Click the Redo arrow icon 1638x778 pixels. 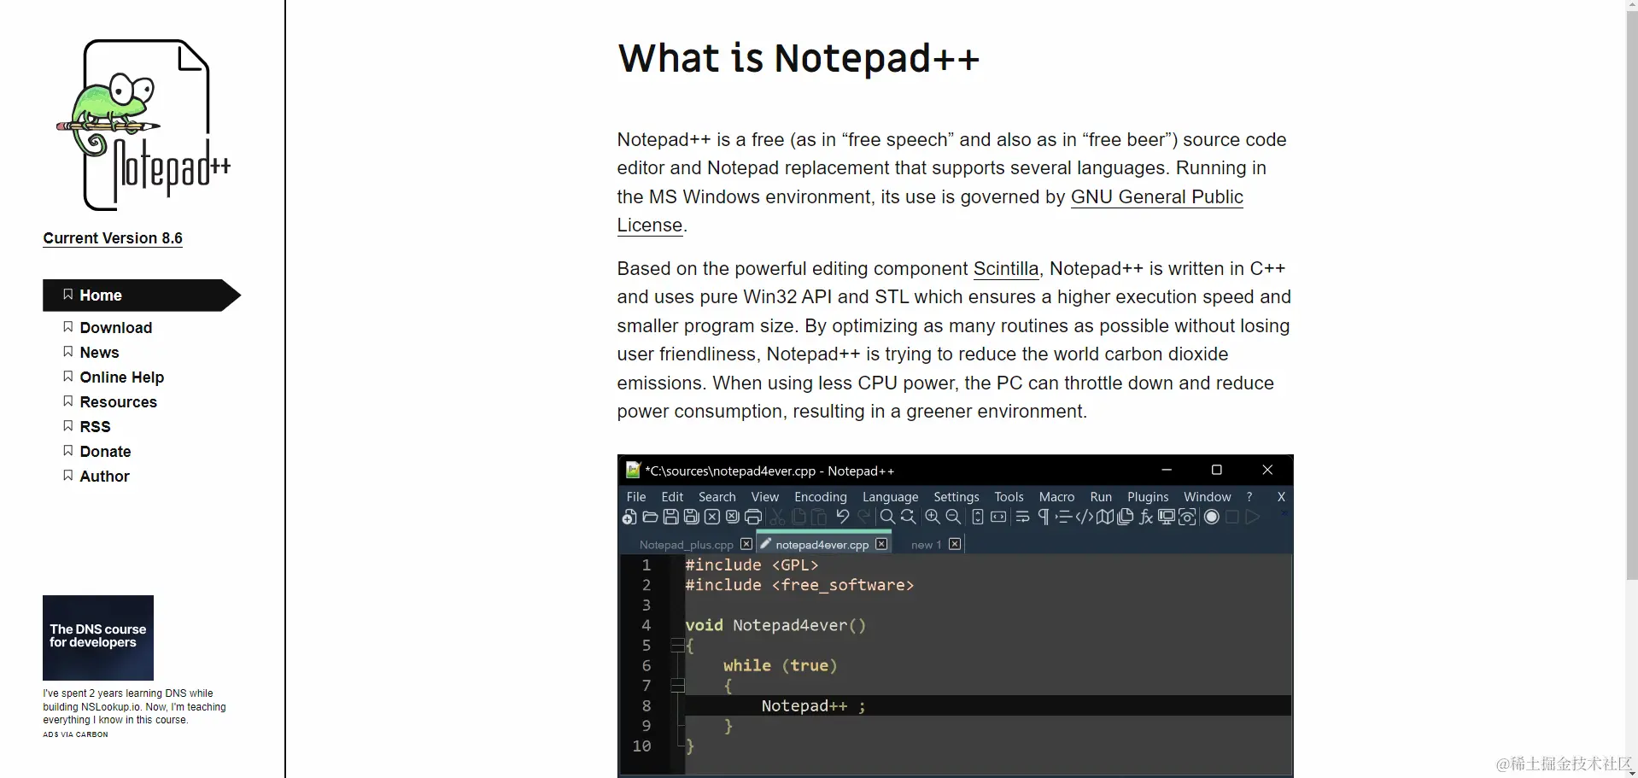click(863, 517)
